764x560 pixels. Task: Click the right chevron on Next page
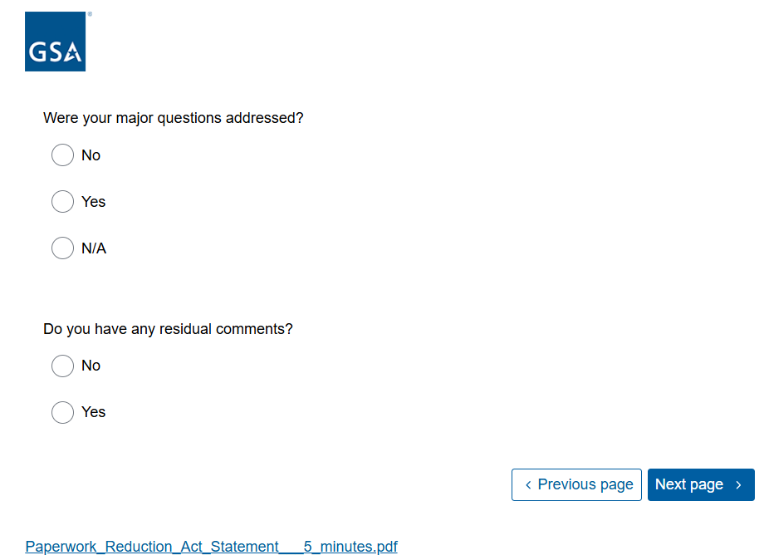click(x=739, y=485)
